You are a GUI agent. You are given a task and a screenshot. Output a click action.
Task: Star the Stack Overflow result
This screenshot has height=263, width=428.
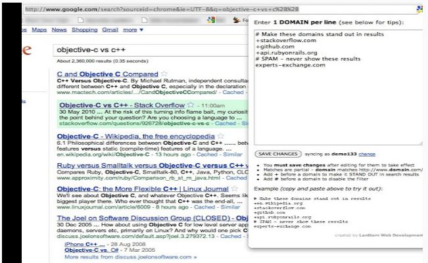(191, 105)
